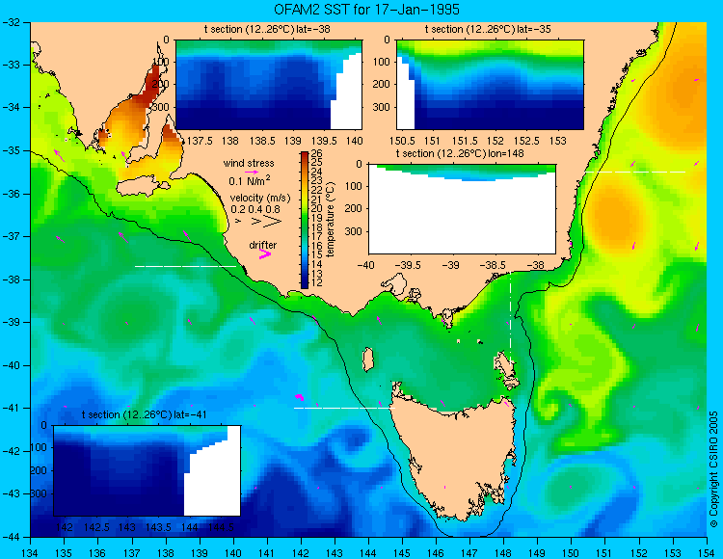Viewport: 723px width, 559px height.
Task: Click the magenta wind stress legend arrow
Action: pyautogui.click(x=252, y=172)
